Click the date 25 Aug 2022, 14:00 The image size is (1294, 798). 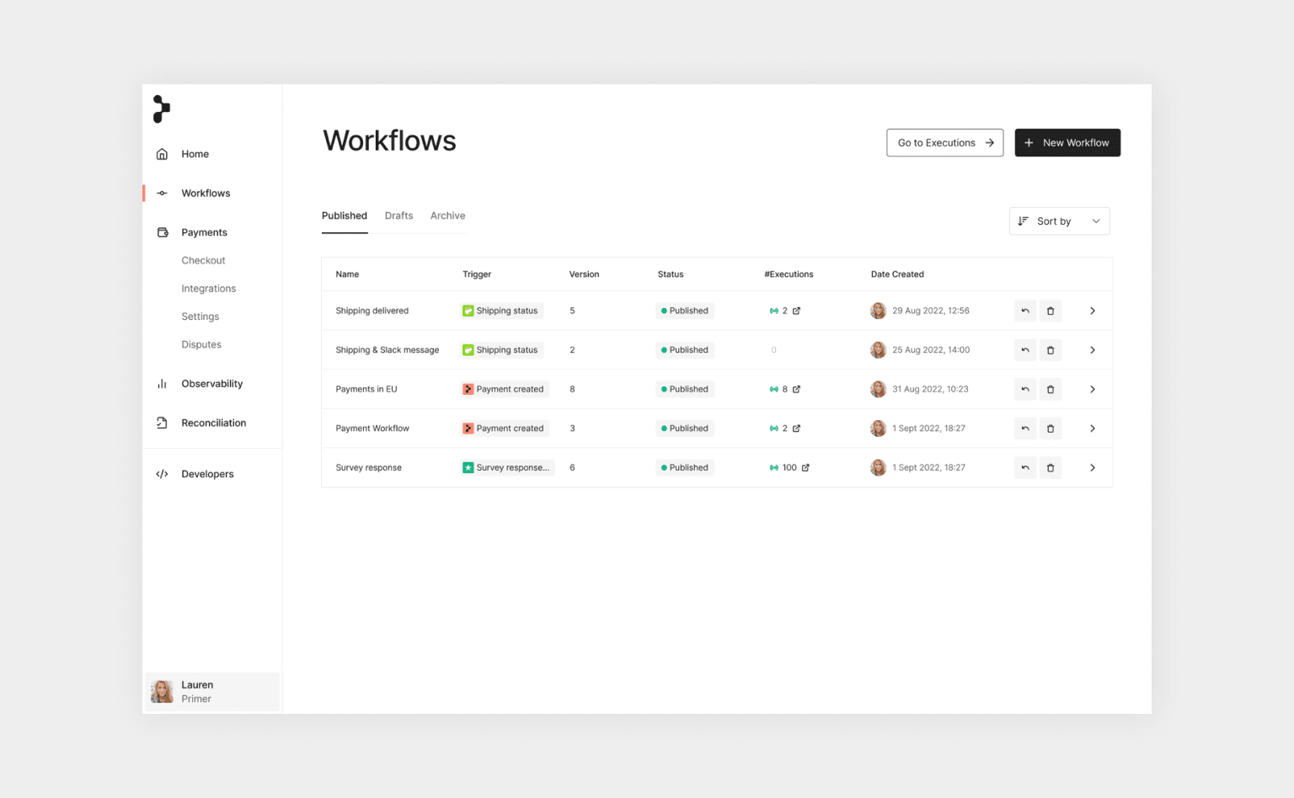931,350
